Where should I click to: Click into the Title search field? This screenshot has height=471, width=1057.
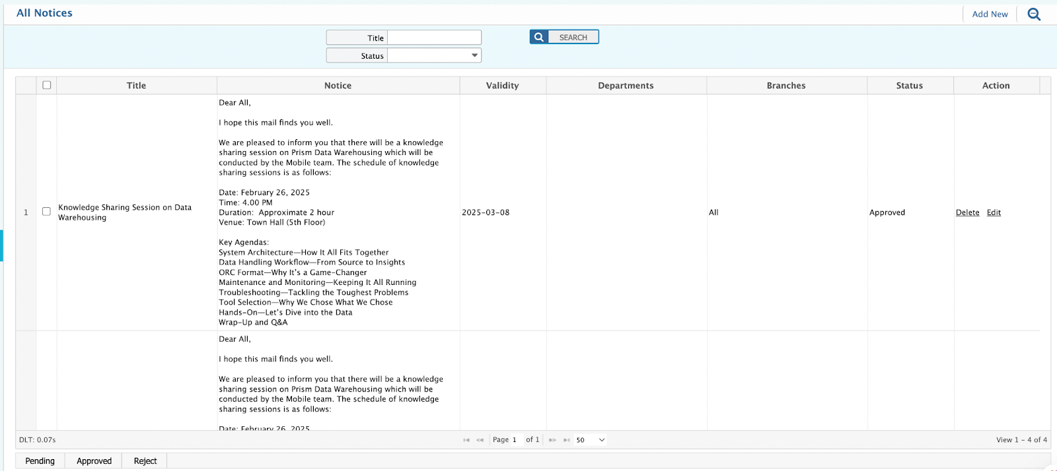434,38
